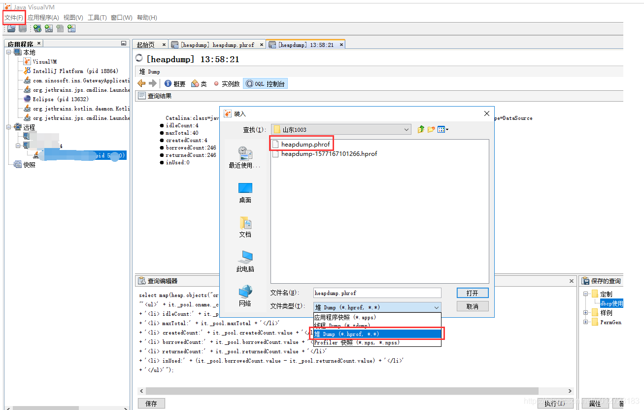This screenshot has width=644, height=410.
Task: Choose 应用程序快照 (*.apps) file type
Action: (x=377, y=317)
